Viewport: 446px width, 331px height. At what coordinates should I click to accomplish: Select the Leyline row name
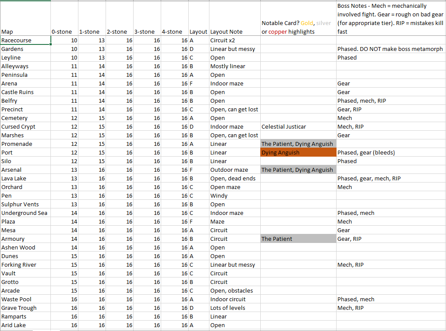click(x=25, y=57)
